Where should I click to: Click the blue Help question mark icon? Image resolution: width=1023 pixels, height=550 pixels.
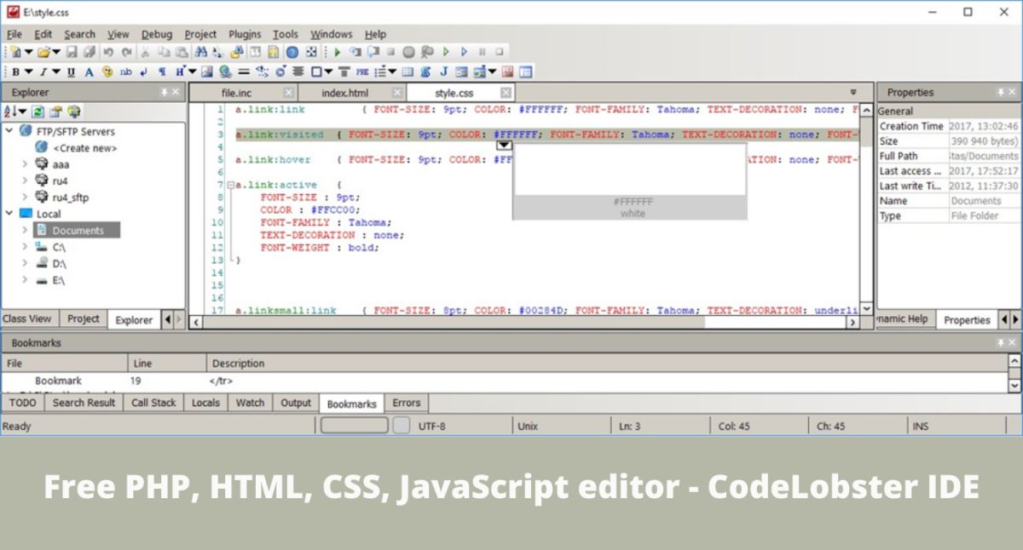292,52
